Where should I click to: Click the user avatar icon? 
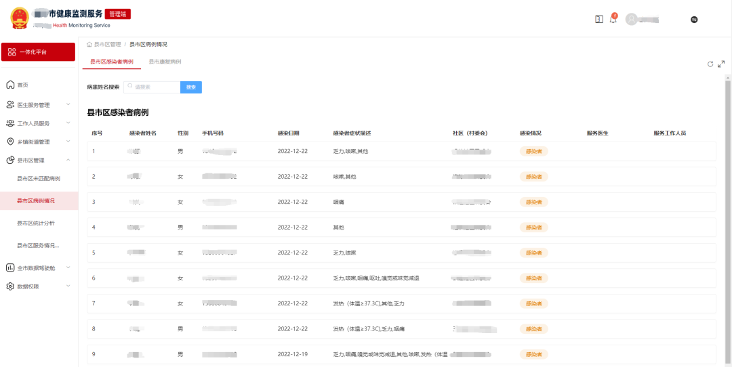(x=632, y=20)
